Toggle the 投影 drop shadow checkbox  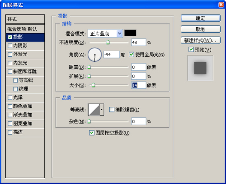[10, 37]
